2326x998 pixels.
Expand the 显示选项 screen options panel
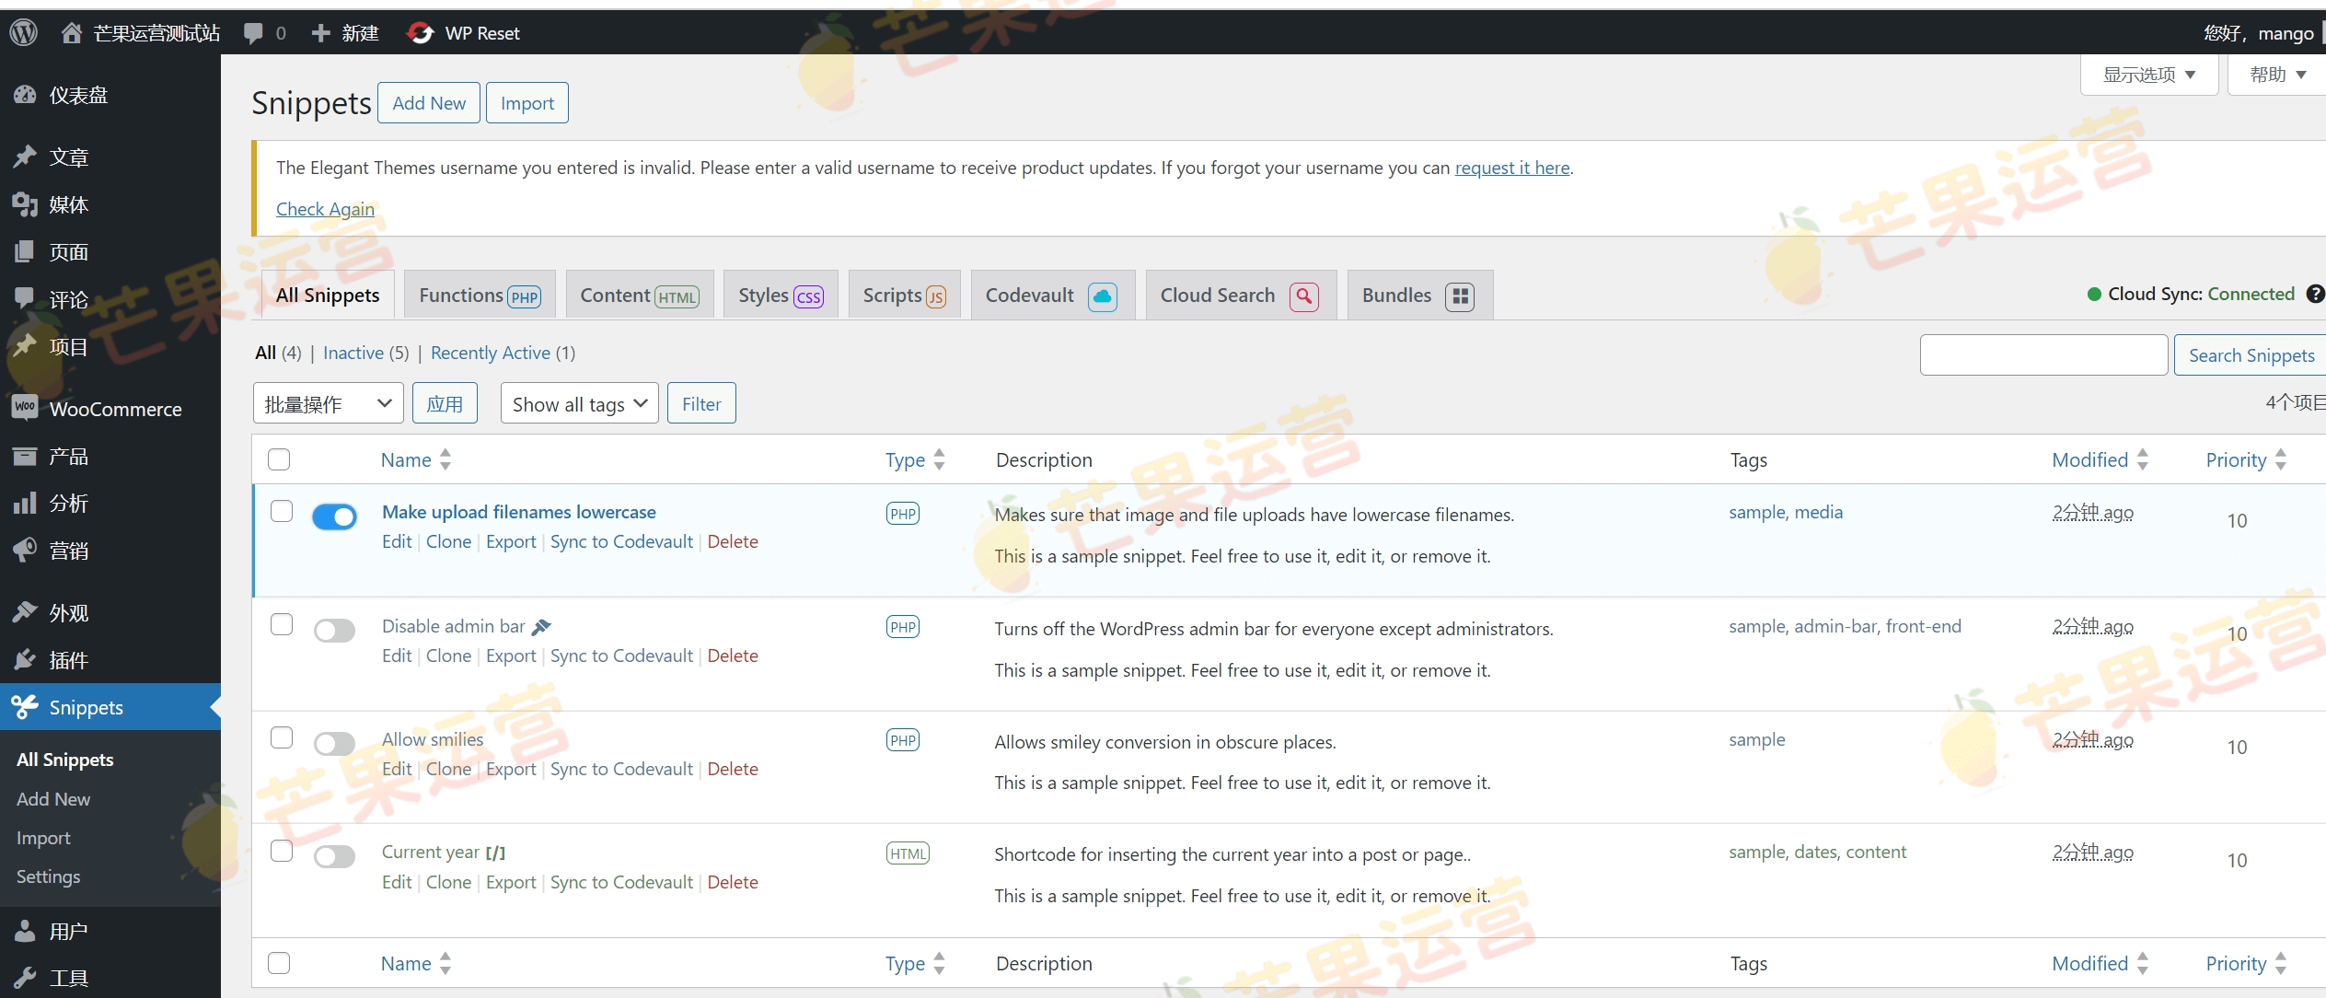[2148, 74]
